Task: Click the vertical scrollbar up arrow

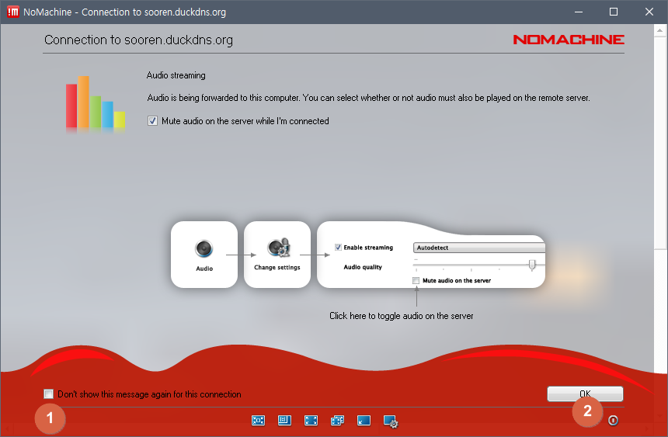Action: 659,30
